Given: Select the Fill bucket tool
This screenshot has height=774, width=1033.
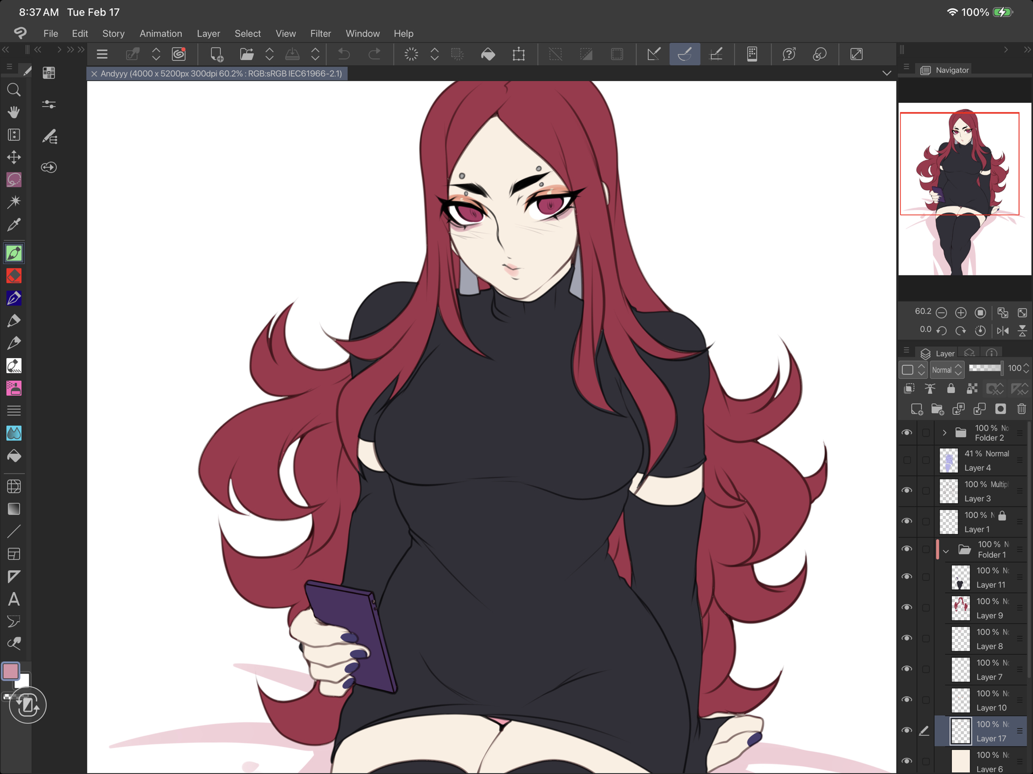Looking at the screenshot, I should [14, 456].
